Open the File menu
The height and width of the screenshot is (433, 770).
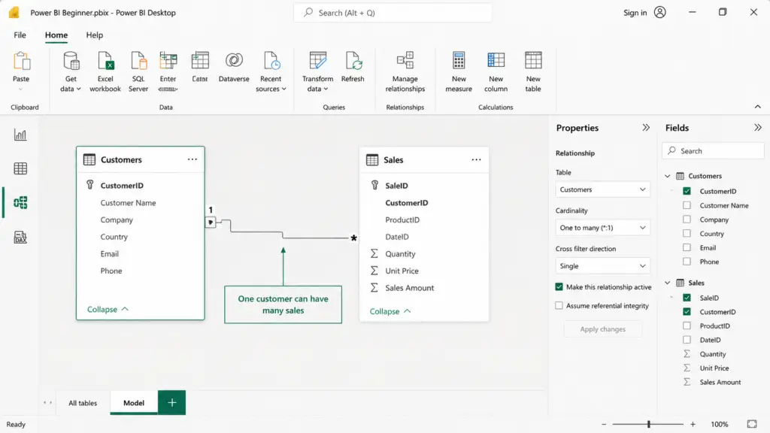(x=20, y=35)
